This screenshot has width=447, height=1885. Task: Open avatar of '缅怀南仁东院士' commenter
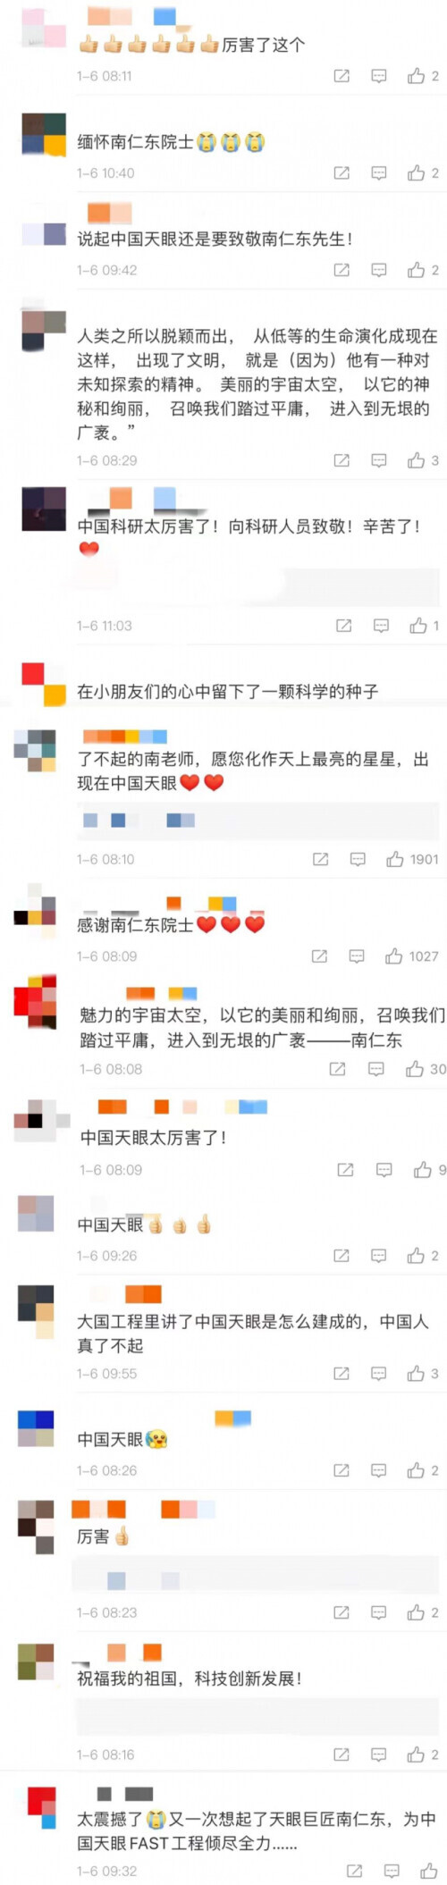[x=44, y=135]
